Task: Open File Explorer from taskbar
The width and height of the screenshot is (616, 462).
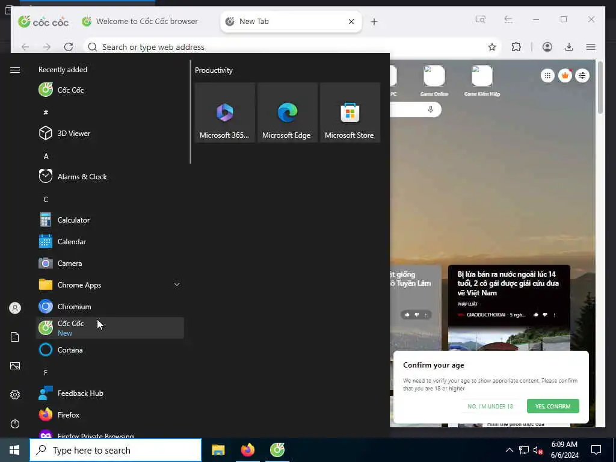Action: [x=218, y=450]
